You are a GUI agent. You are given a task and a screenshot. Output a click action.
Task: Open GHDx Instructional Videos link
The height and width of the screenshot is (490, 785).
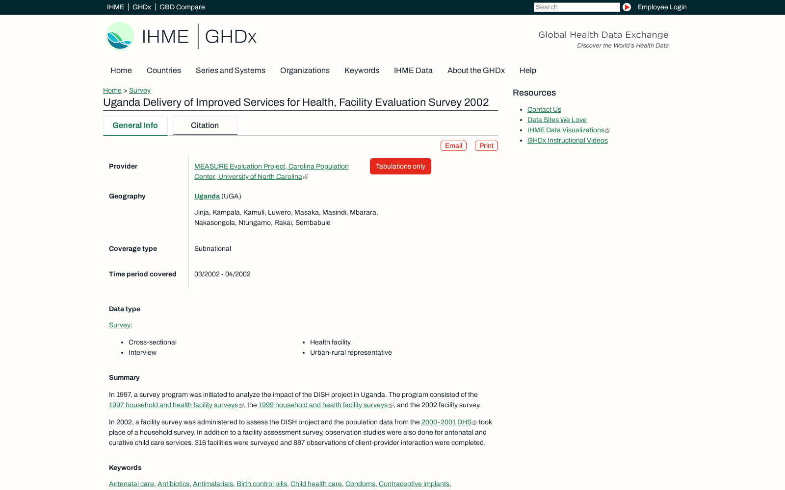pyautogui.click(x=568, y=140)
